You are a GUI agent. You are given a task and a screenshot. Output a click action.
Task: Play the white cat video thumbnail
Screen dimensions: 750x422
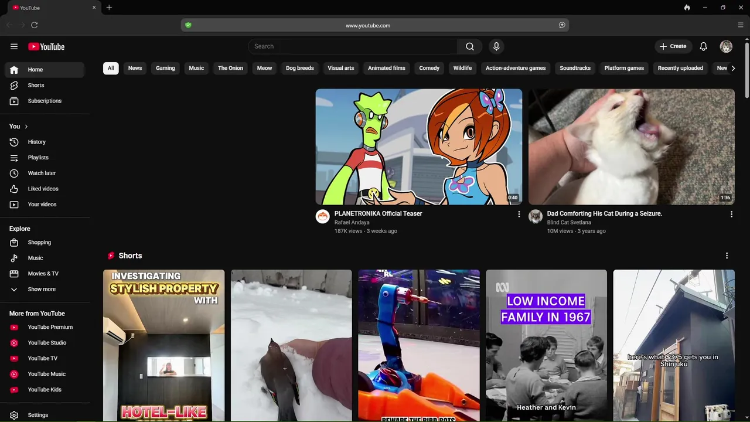[x=632, y=147]
